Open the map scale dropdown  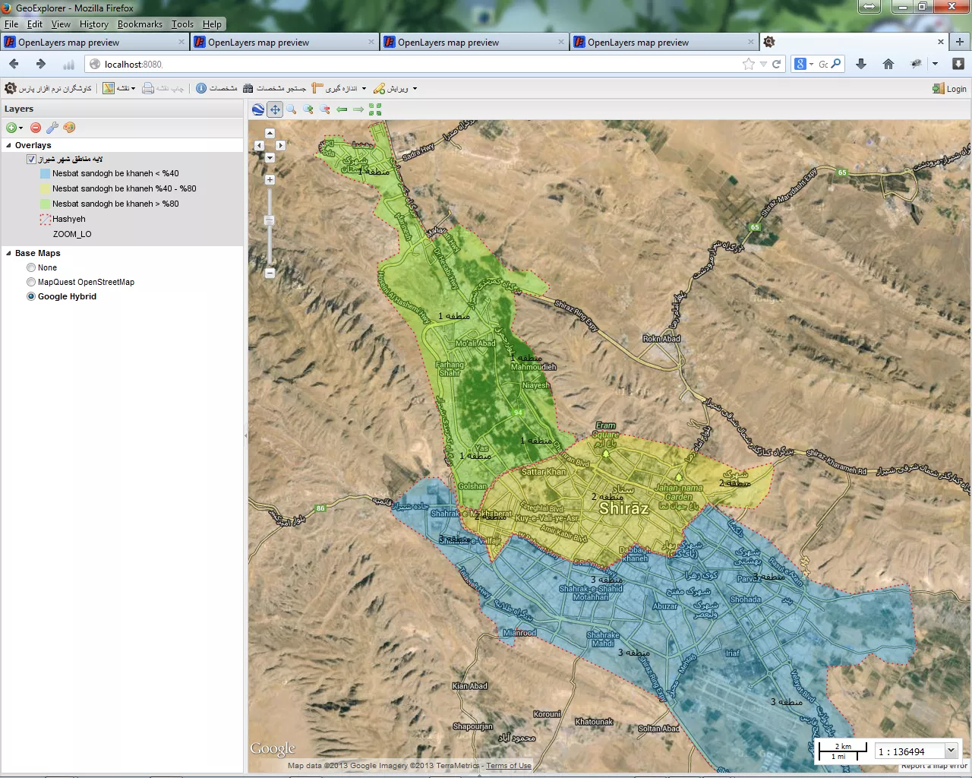[951, 751]
